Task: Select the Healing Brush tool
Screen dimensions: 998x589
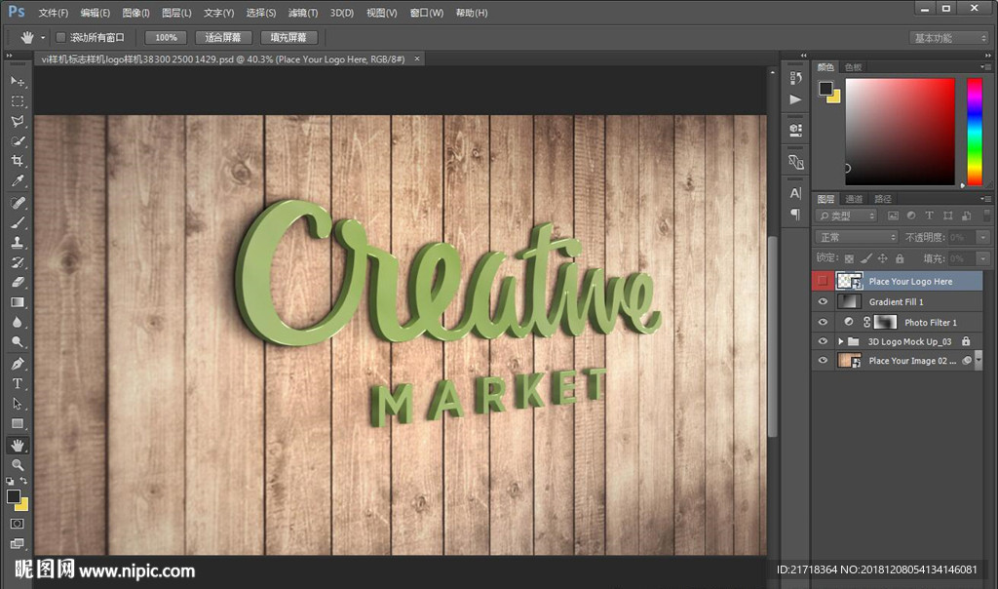Action: coord(18,203)
